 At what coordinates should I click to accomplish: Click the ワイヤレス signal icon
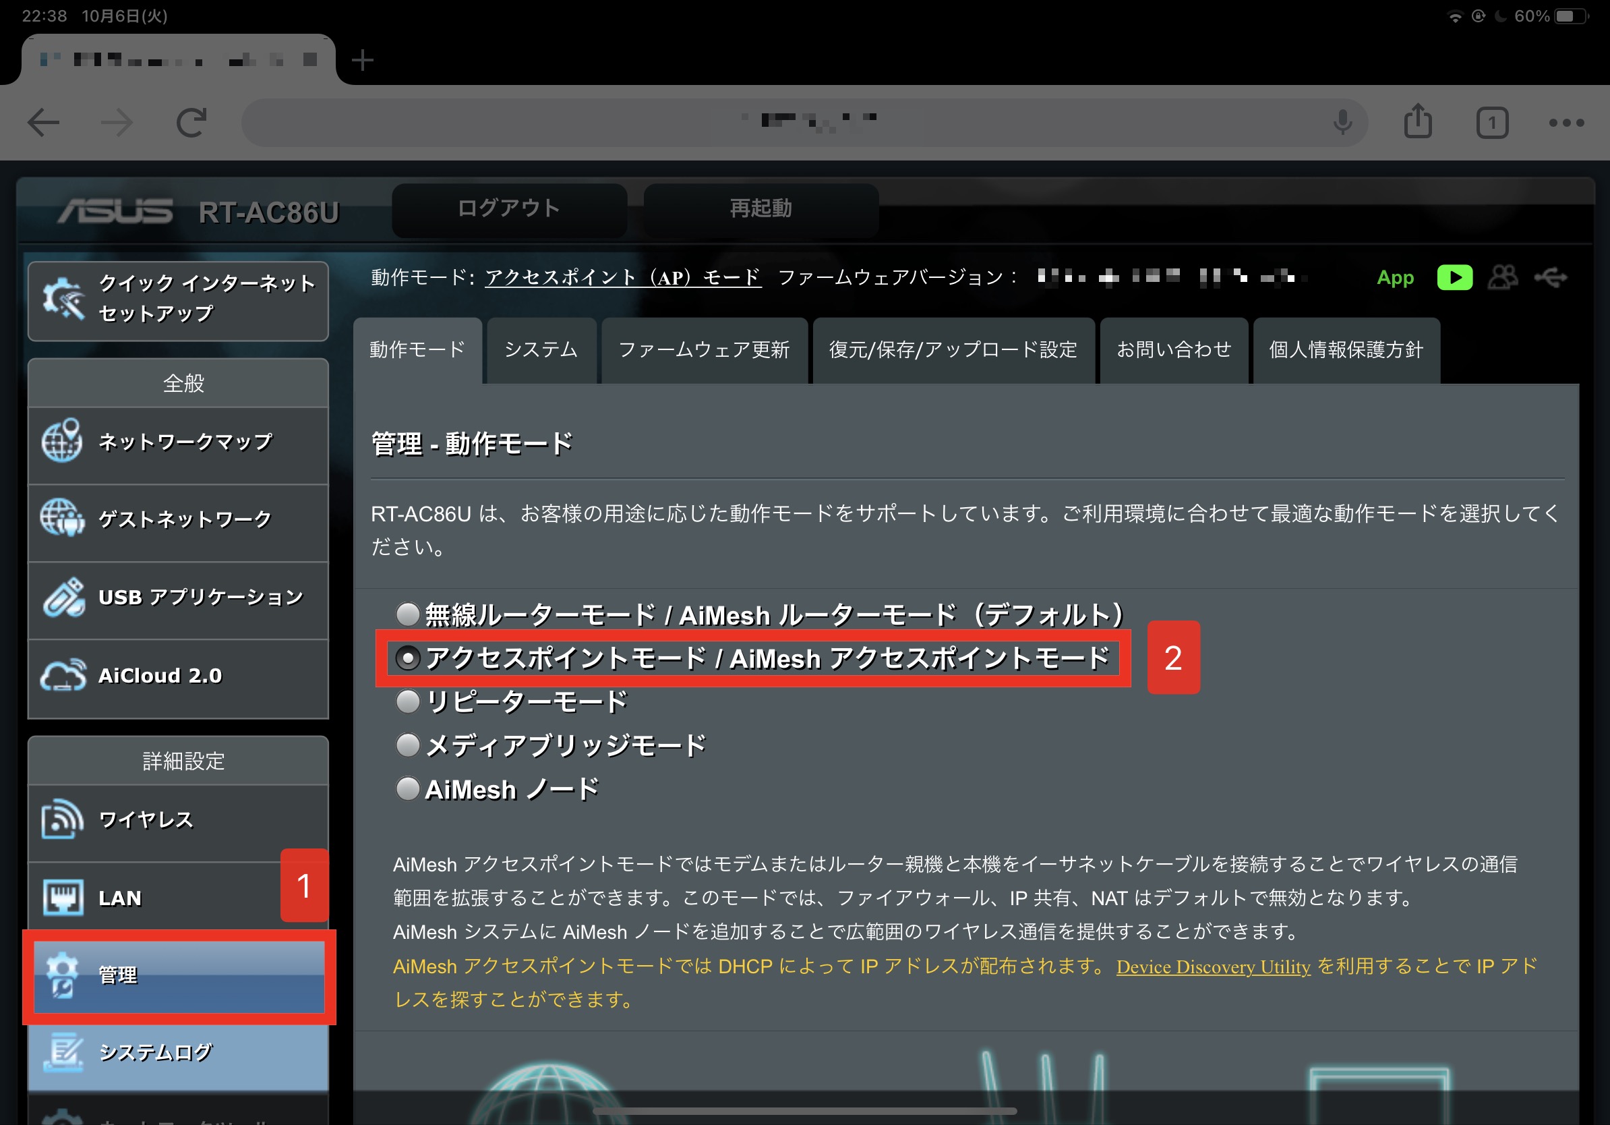pos(63,819)
